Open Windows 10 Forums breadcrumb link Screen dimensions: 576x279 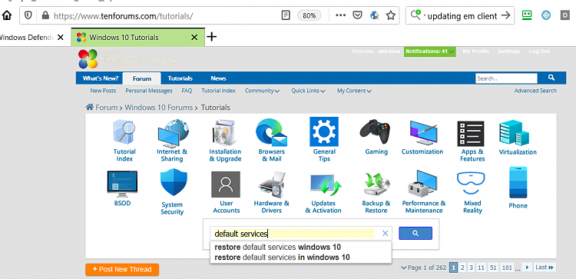click(x=158, y=108)
